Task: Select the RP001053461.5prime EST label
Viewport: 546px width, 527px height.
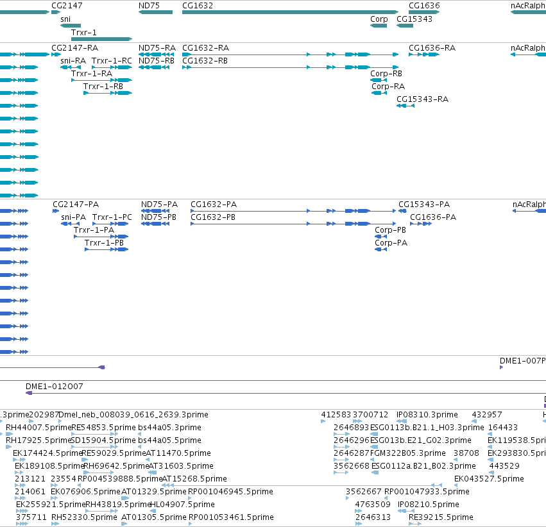Action: coord(231,517)
